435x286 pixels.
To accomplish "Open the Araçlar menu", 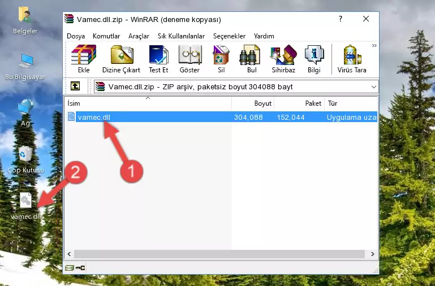I will pyautogui.click(x=139, y=36).
